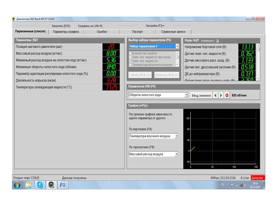Click the Action Center flag tray icon
The image size is (275, 206).
point(232,185)
